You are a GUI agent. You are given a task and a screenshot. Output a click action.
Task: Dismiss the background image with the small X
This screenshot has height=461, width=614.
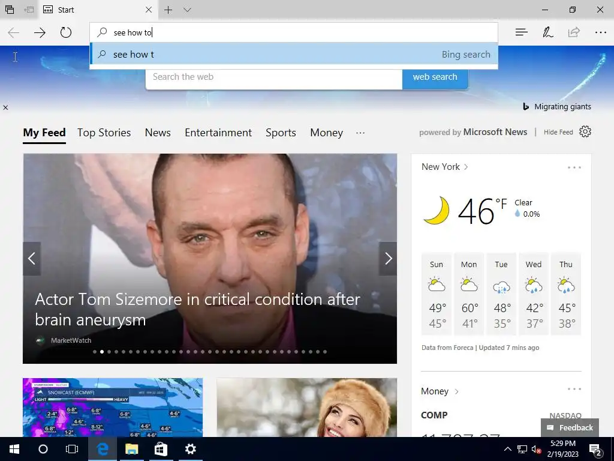[x=5, y=107]
